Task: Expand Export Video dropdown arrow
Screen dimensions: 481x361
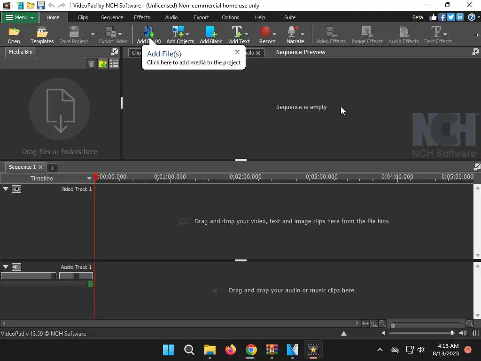Action: pyautogui.click(x=120, y=34)
